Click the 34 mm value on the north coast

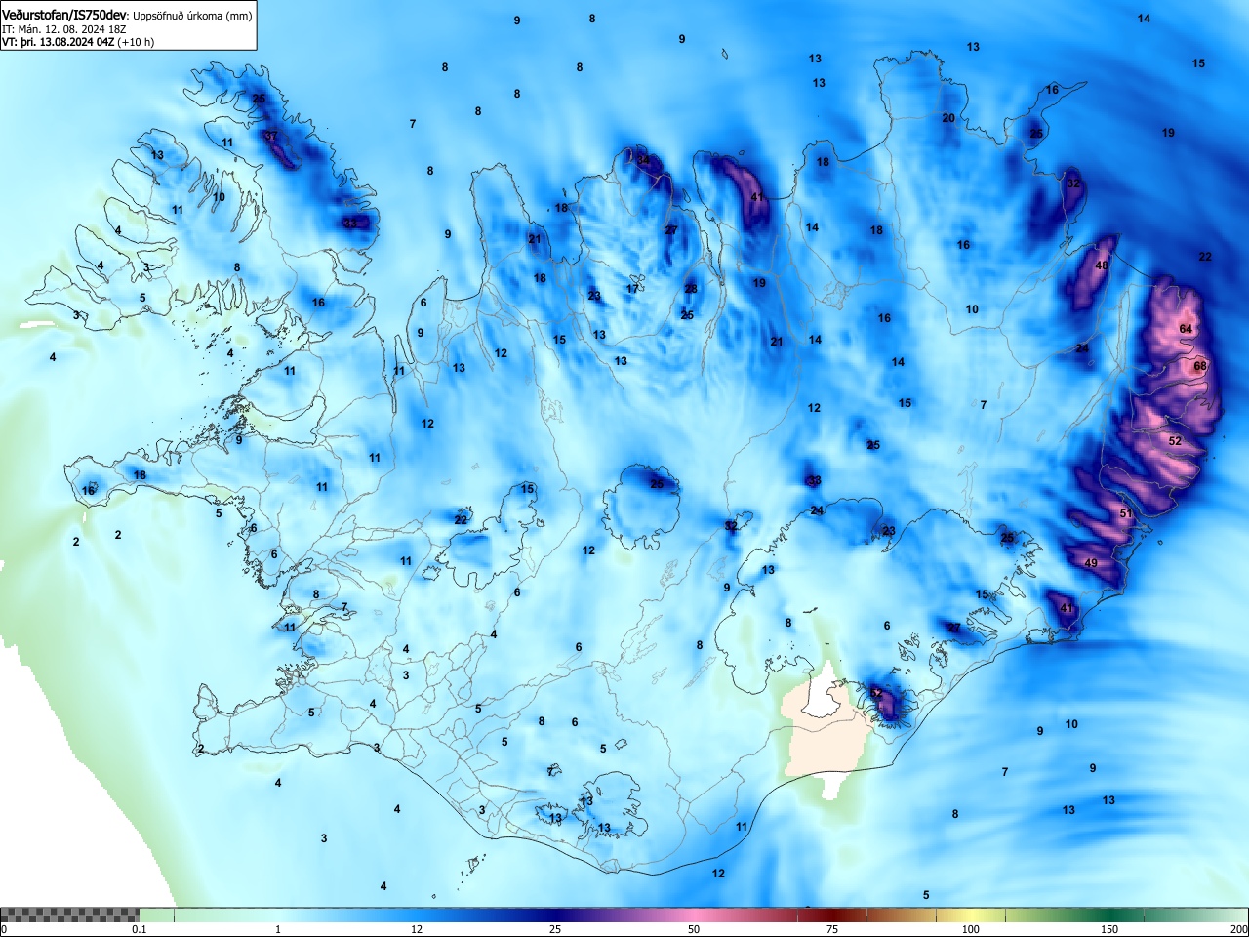click(x=643, y=160)
